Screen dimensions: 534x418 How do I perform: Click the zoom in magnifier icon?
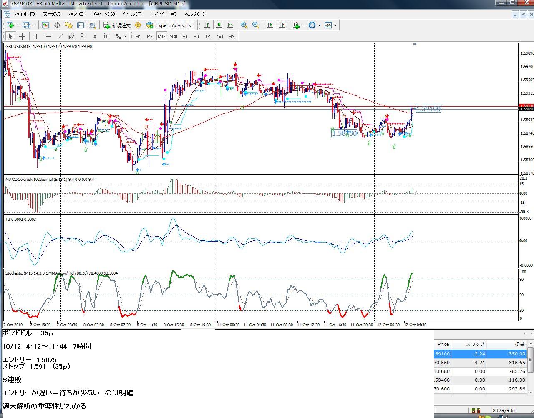point(244,25)
